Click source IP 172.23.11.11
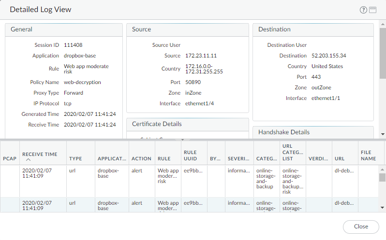This screenshot has width=386, height=240. coord(201,56)
